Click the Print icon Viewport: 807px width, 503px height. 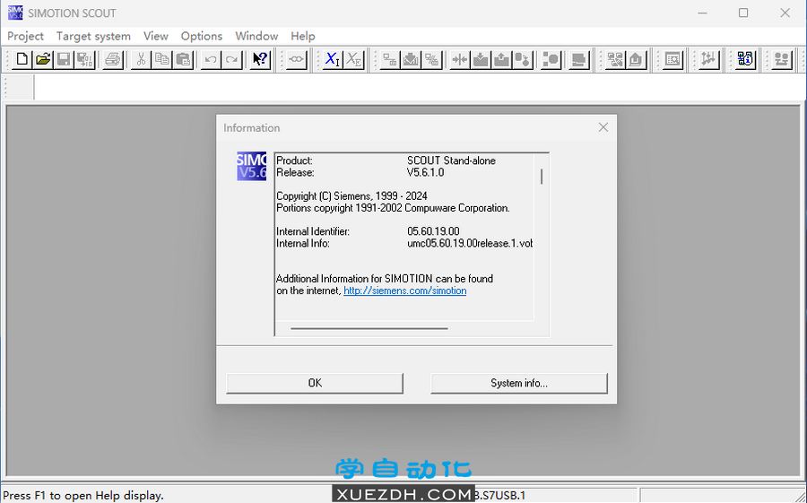[x=112, y=59]
